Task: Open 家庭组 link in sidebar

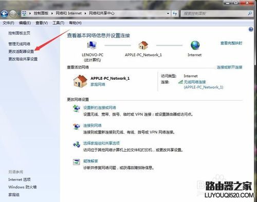Action: (14, 195)
